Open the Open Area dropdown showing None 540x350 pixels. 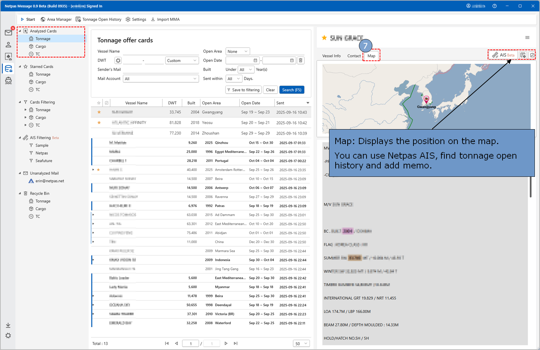click(x=238, y=51)
